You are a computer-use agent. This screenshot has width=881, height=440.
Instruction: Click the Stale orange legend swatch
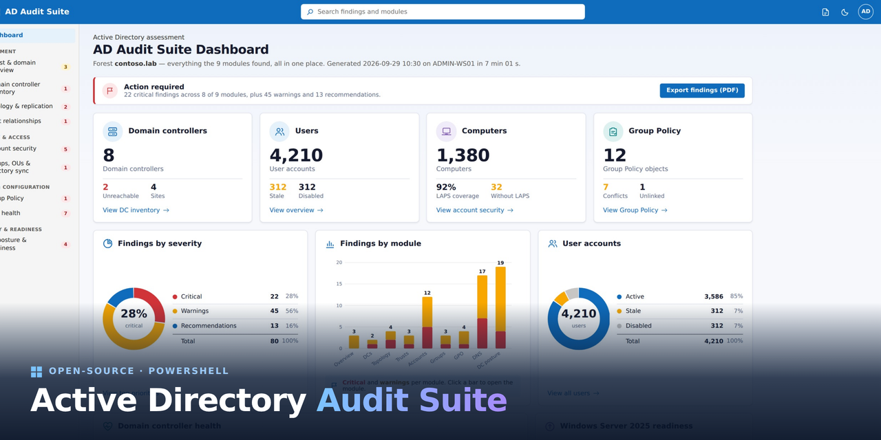click(x=619, y=311)
